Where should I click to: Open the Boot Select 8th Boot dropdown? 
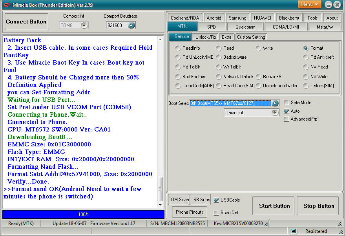275,103
